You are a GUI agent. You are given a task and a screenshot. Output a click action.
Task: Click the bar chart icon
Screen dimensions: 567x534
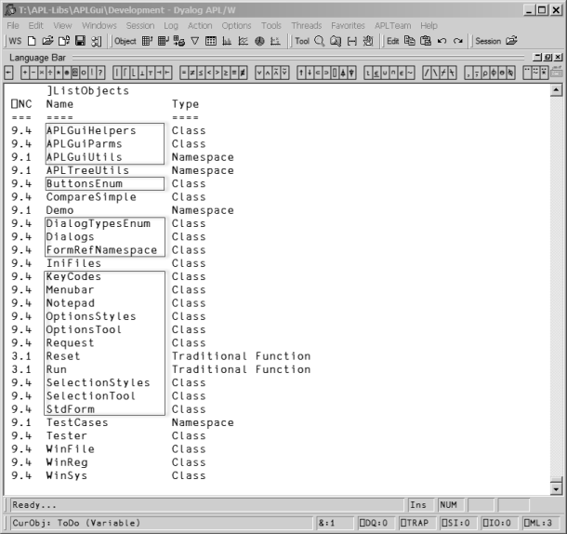point(227,41)
